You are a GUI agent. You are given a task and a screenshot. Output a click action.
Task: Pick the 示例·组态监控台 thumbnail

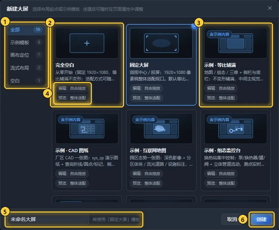coord(236,128)
